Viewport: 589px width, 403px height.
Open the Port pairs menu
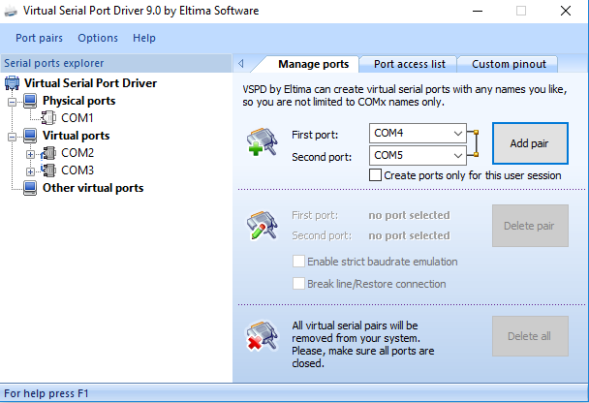pyautogui.click(x=39, y=38)
